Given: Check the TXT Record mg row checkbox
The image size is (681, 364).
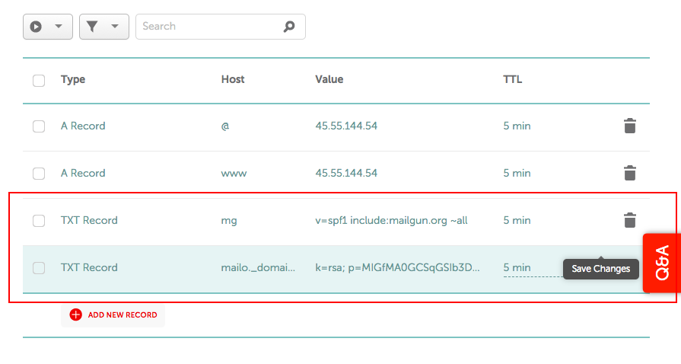Looking at the screenshot, I should click(x=39, y=221).
